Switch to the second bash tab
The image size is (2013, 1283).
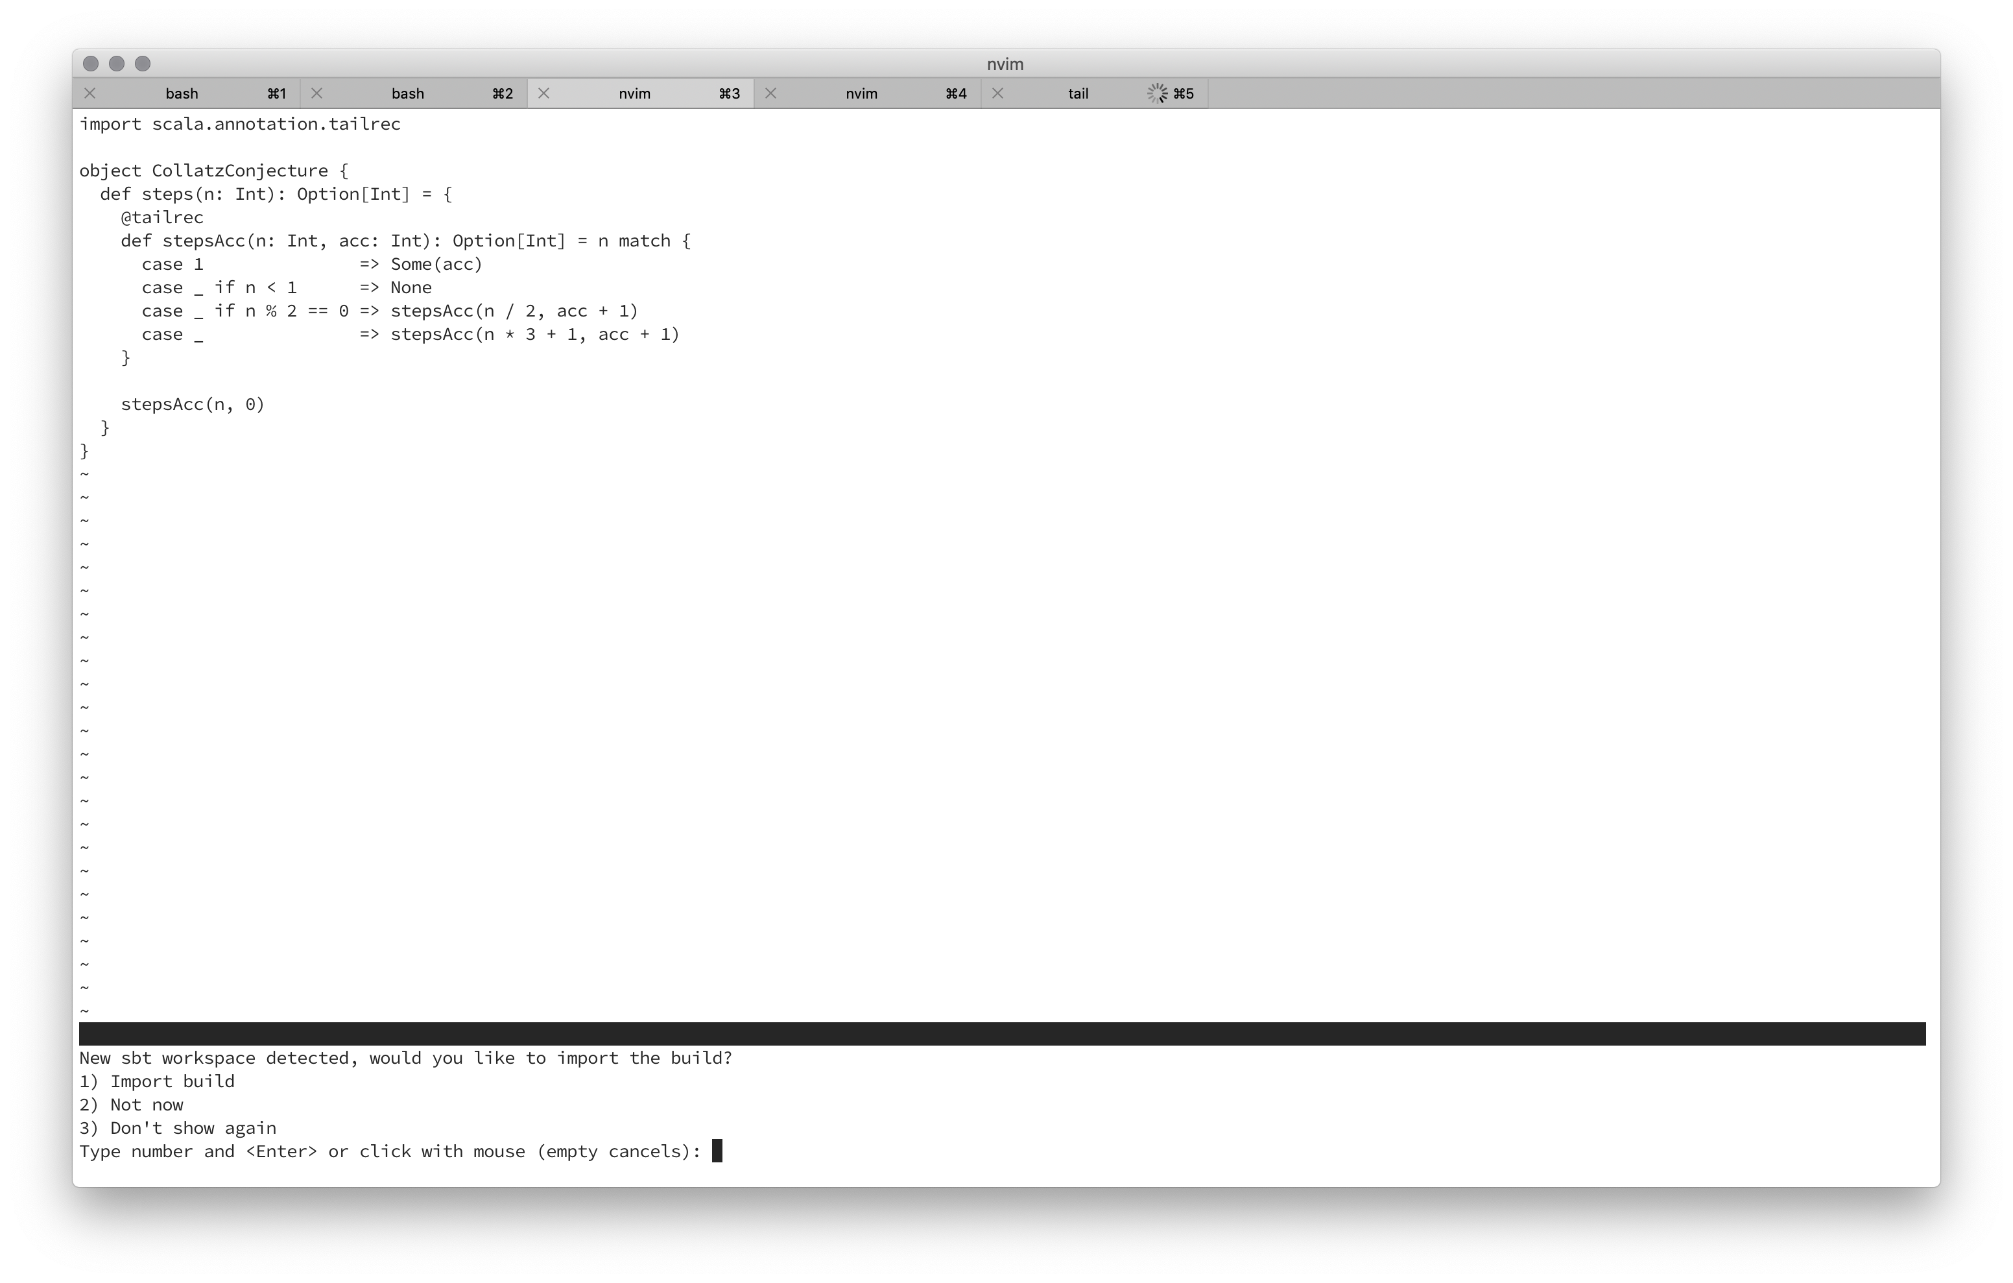click(408, 93)
